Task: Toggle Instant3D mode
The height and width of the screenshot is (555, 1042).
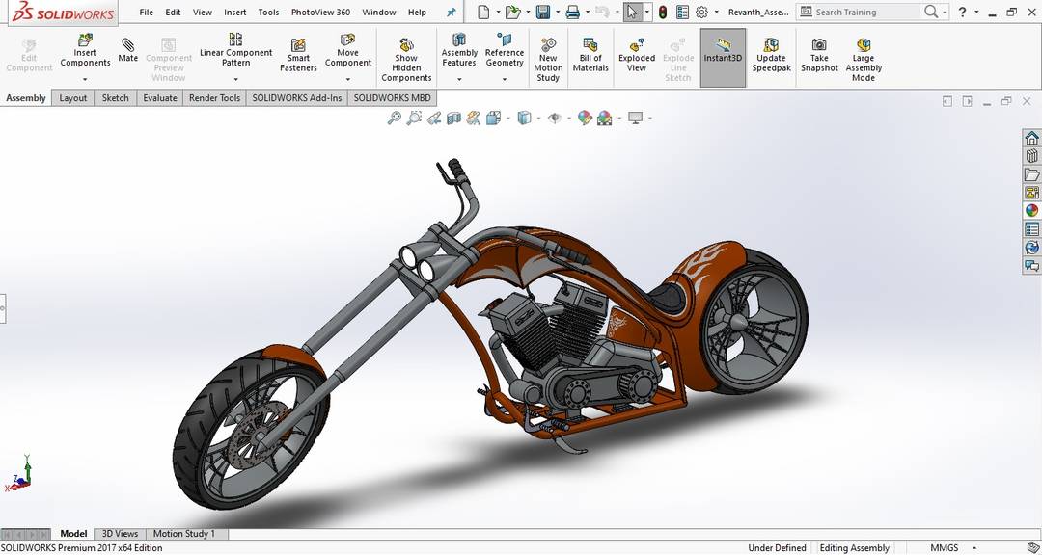Action: [x=723, y=58]
